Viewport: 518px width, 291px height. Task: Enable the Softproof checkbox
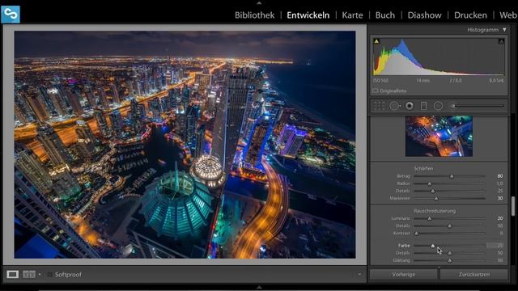(x=50, y=275)
